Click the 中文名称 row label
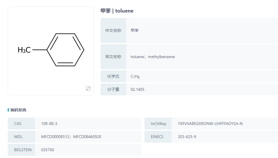This screenshot has height=158, width=278. tap(113, 30)
